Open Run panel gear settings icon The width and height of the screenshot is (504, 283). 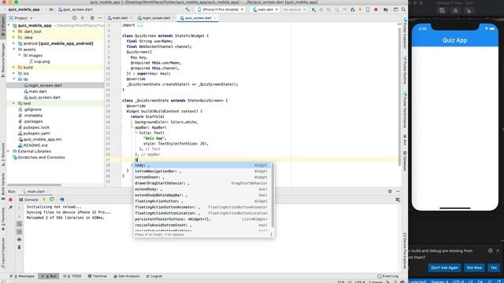point(390,191)
